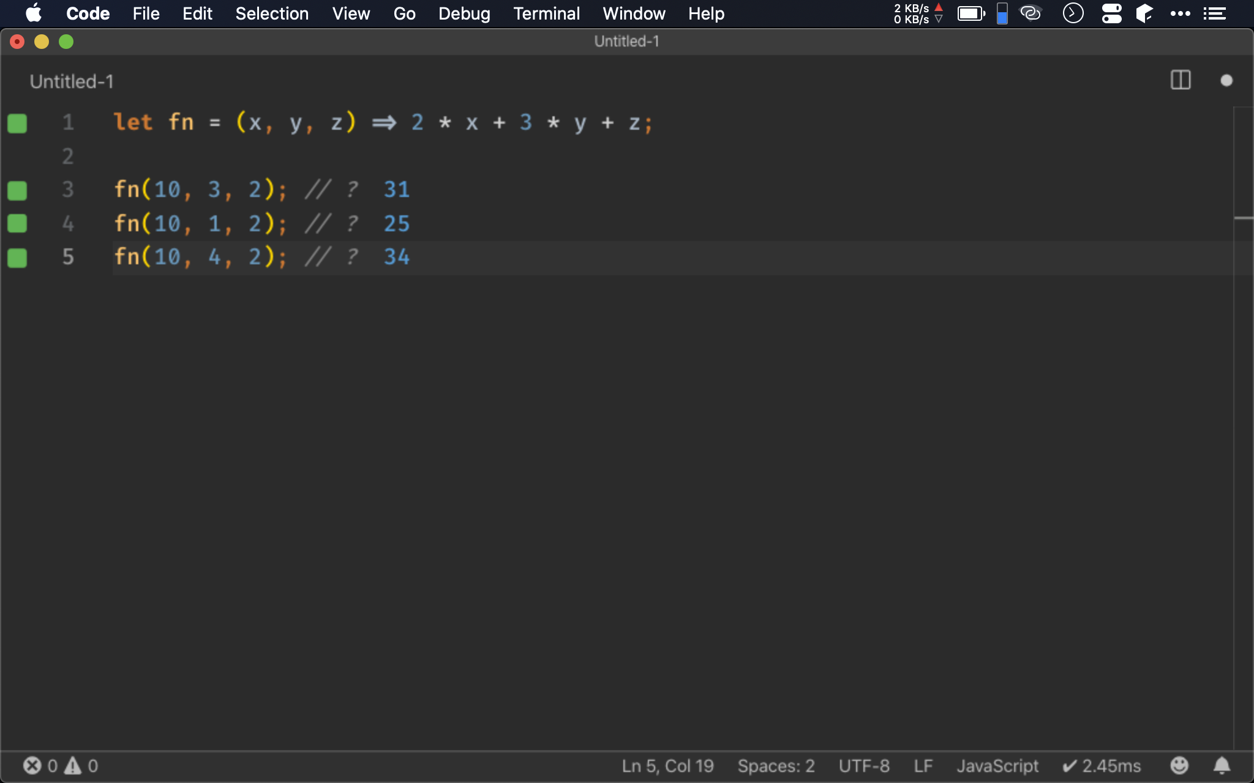
Task: Open the Terminal menu
Action: coord(546,13)
